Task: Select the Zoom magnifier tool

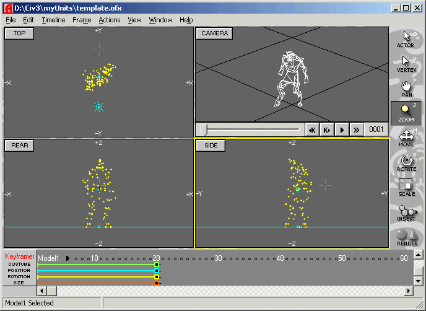Action: [x=406, y=113]
